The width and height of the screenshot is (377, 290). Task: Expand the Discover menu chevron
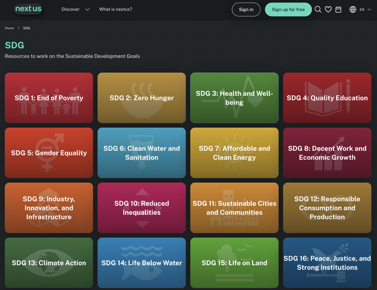pos(88,10)
